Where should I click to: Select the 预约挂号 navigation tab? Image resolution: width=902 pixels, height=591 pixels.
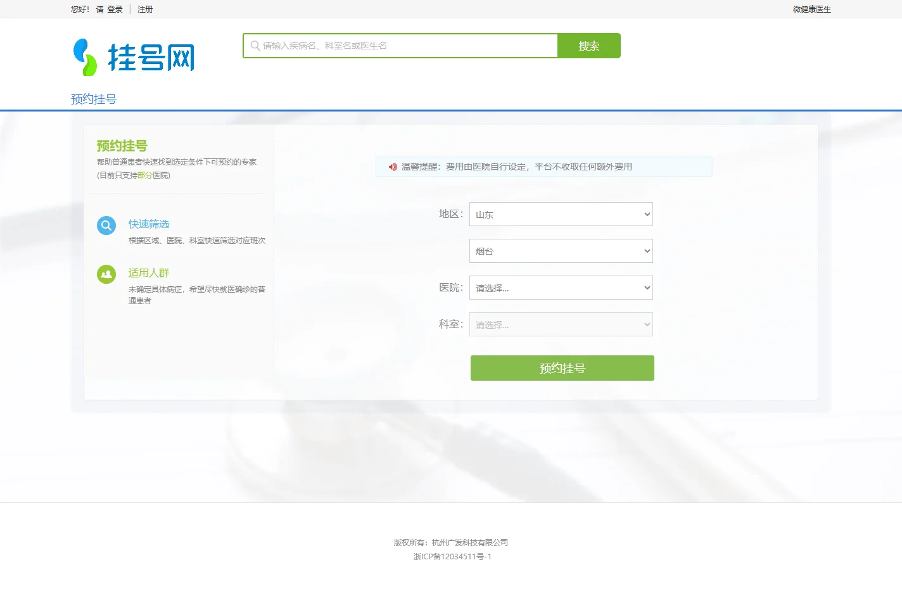[x=94, y=99]
